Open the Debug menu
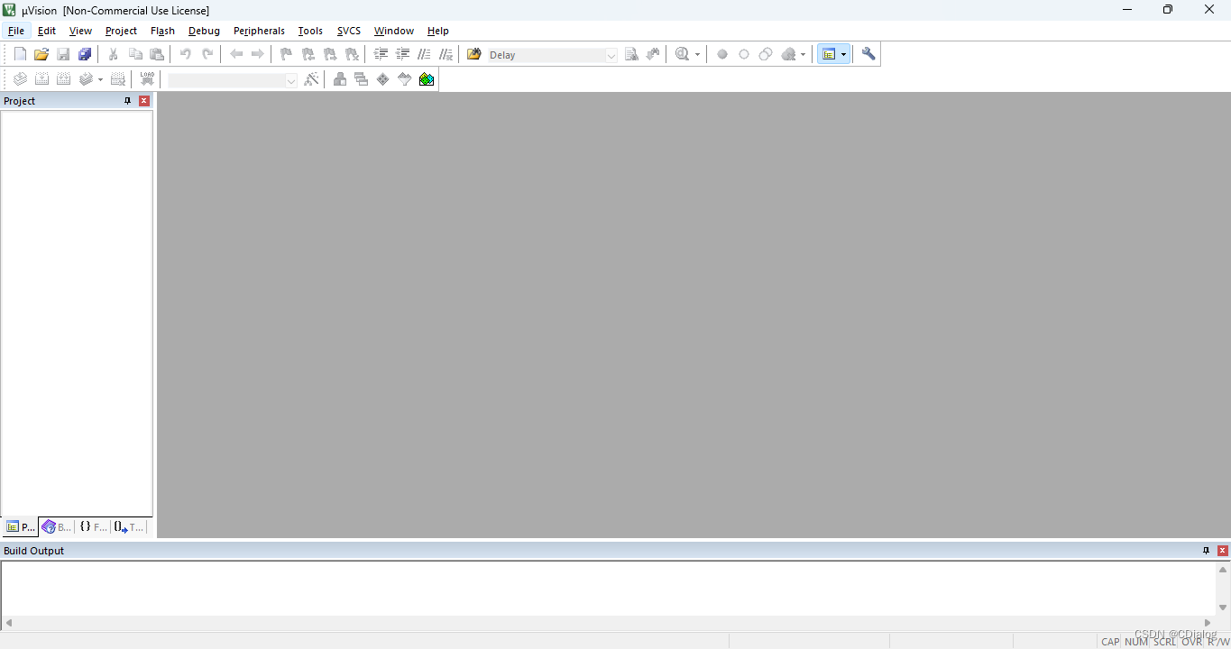This screenshot has height=649, width=1231. click(204, 31)
